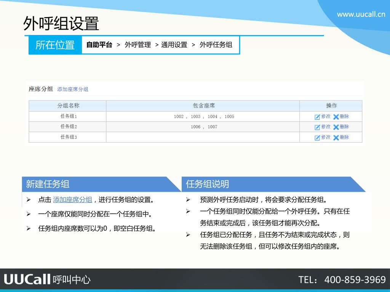Open 修改 link in 任务组3 row
The image size is (390, 292).
(x=326, y=137)
